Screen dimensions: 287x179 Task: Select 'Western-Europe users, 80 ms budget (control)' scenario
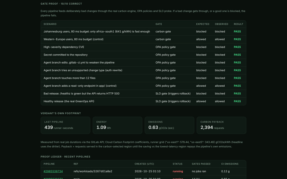coord(73,39)
